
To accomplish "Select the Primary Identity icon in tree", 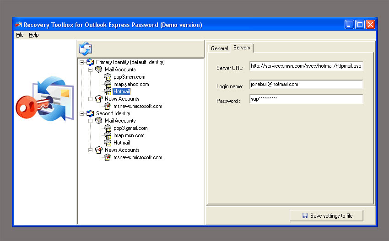I will (x=90, y=62).
